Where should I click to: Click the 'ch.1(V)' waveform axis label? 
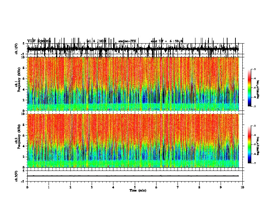[17, 49]
